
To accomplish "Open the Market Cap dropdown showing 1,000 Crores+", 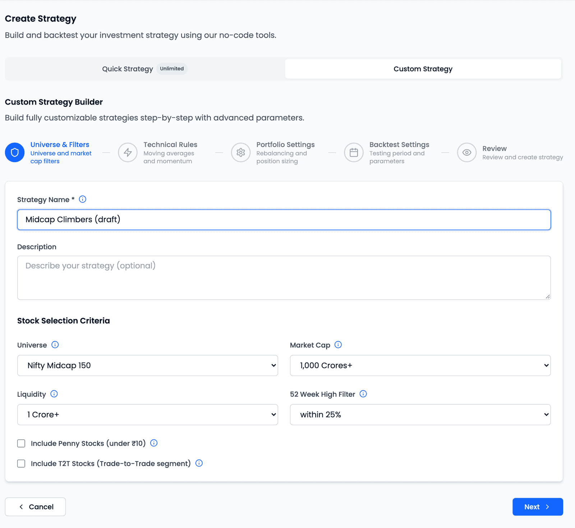I will pyautogui.click(x=420, y=366).
